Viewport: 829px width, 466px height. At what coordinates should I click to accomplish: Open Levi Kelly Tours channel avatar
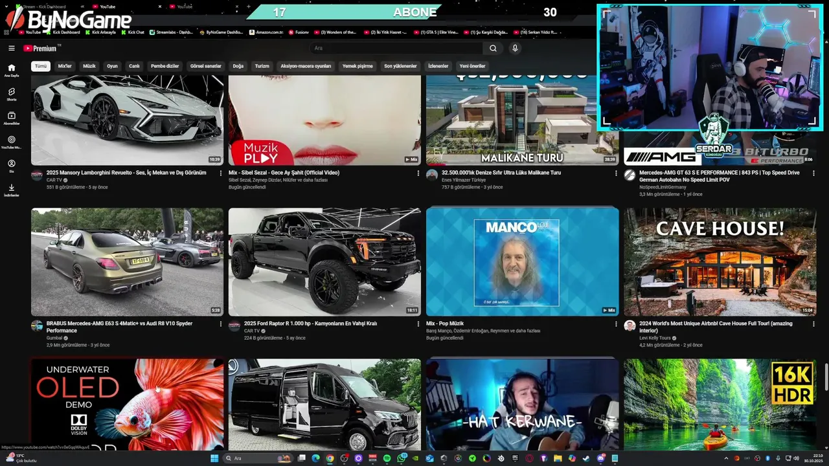point(630,326)
